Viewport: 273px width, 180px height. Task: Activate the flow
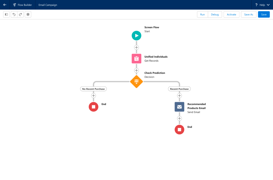click(x=231, y=14)
